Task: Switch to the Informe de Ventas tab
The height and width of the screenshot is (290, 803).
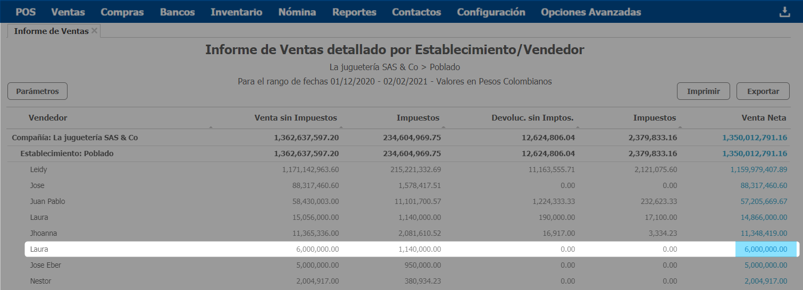Action: (51, 31)
